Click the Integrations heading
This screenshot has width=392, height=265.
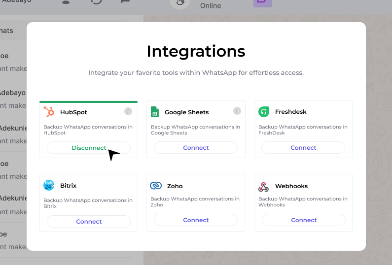[196, 51]
